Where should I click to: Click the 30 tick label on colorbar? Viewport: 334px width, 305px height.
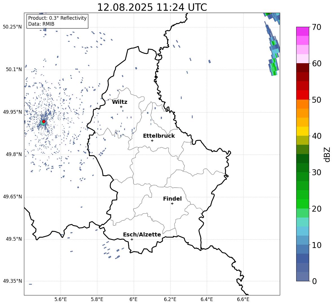[x=317, y=172]
